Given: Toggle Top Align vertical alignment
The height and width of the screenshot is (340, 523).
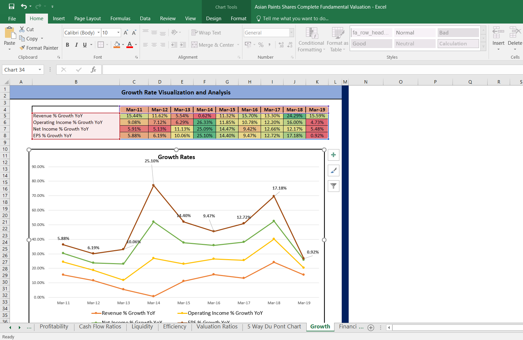Looking at the screenshot, I should [x=146, y=32].
